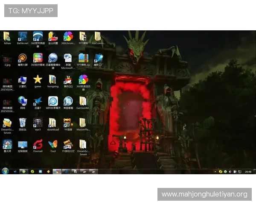The width and height of the screenshot is (256, 205).
Task: Open the YY voice raccoon icon
Action: [x=68, y=123]
